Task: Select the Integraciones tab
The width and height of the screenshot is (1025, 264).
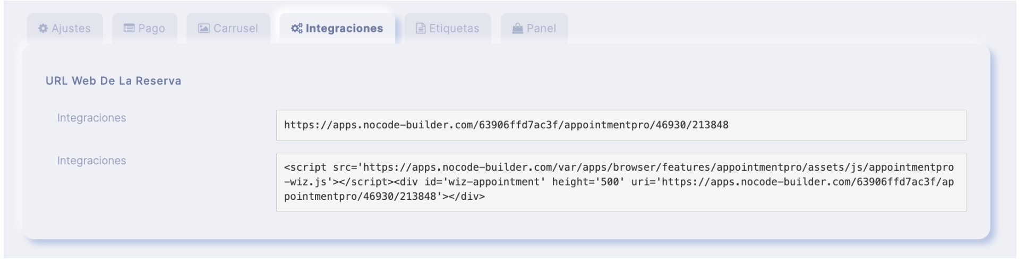Action: click(337, 29)
